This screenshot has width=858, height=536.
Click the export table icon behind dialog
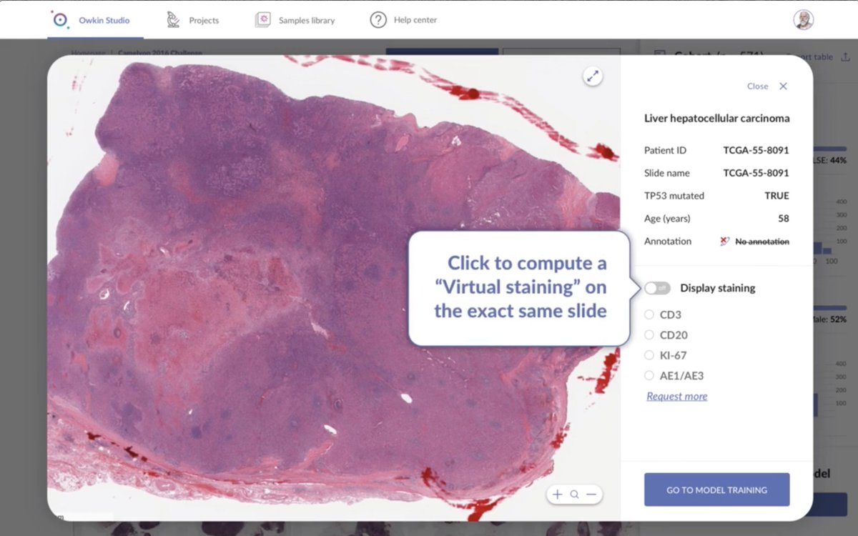coord(846,57)
